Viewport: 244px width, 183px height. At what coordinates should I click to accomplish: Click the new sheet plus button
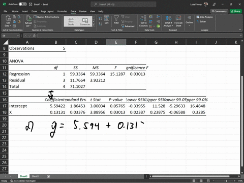point(48,176)
